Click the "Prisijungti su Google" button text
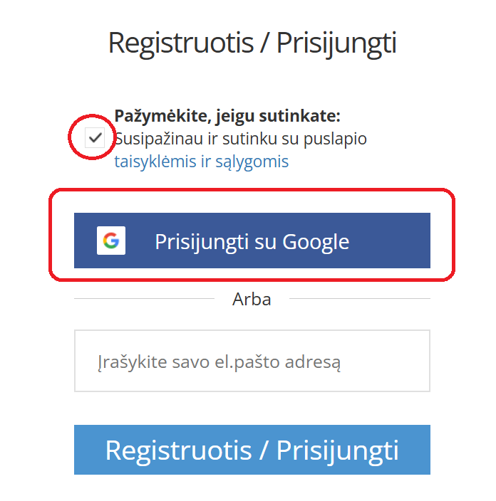This screenshot has height=501, width=496. click(x=252, y=242)
